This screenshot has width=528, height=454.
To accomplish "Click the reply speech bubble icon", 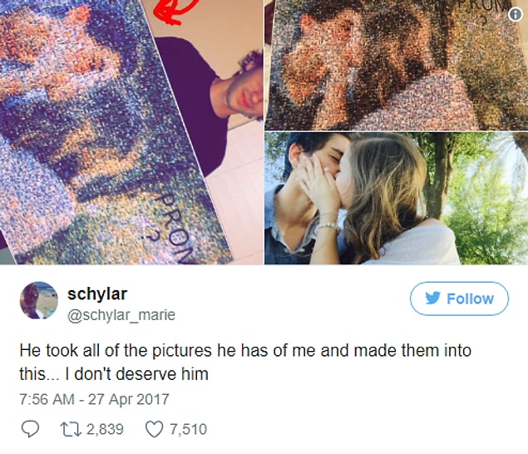I will coord(30,429).
